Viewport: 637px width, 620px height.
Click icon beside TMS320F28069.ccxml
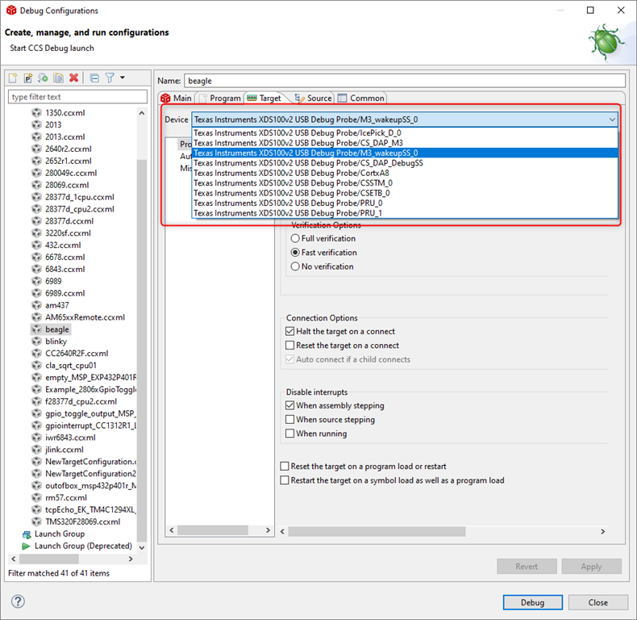click(x=36, y=522)
